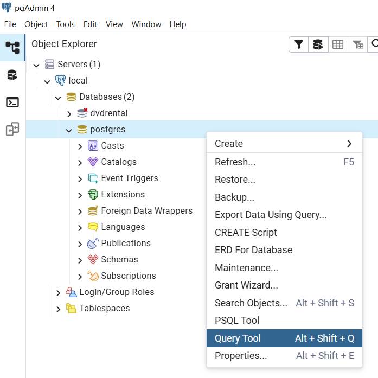
Task: Select ERD For Database entry
Action: tap(284, 250)
